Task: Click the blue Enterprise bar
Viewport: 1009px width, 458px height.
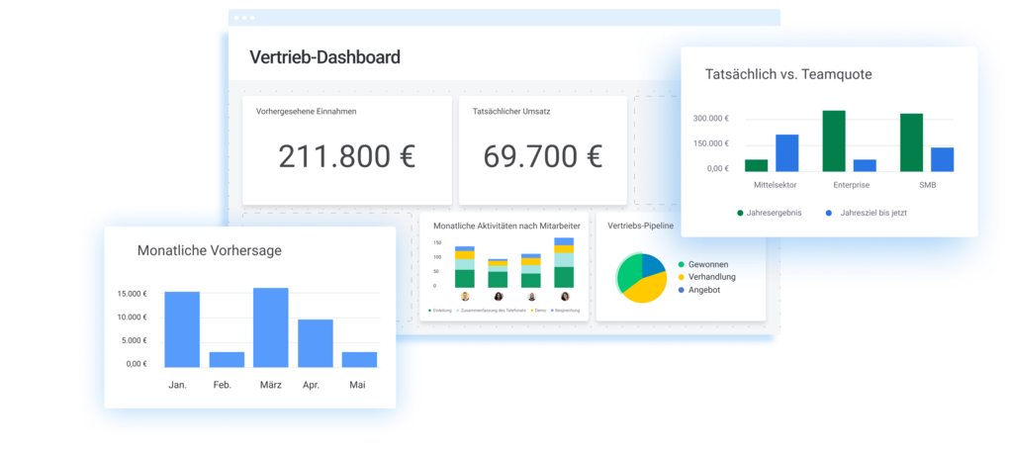Action: (x=865, y=165)
